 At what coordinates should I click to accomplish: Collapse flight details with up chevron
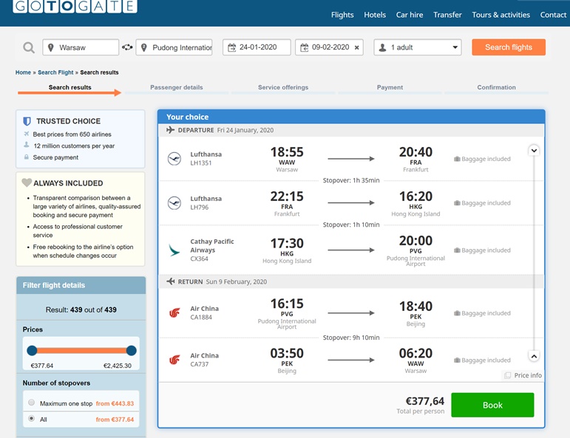coord(534,356)
